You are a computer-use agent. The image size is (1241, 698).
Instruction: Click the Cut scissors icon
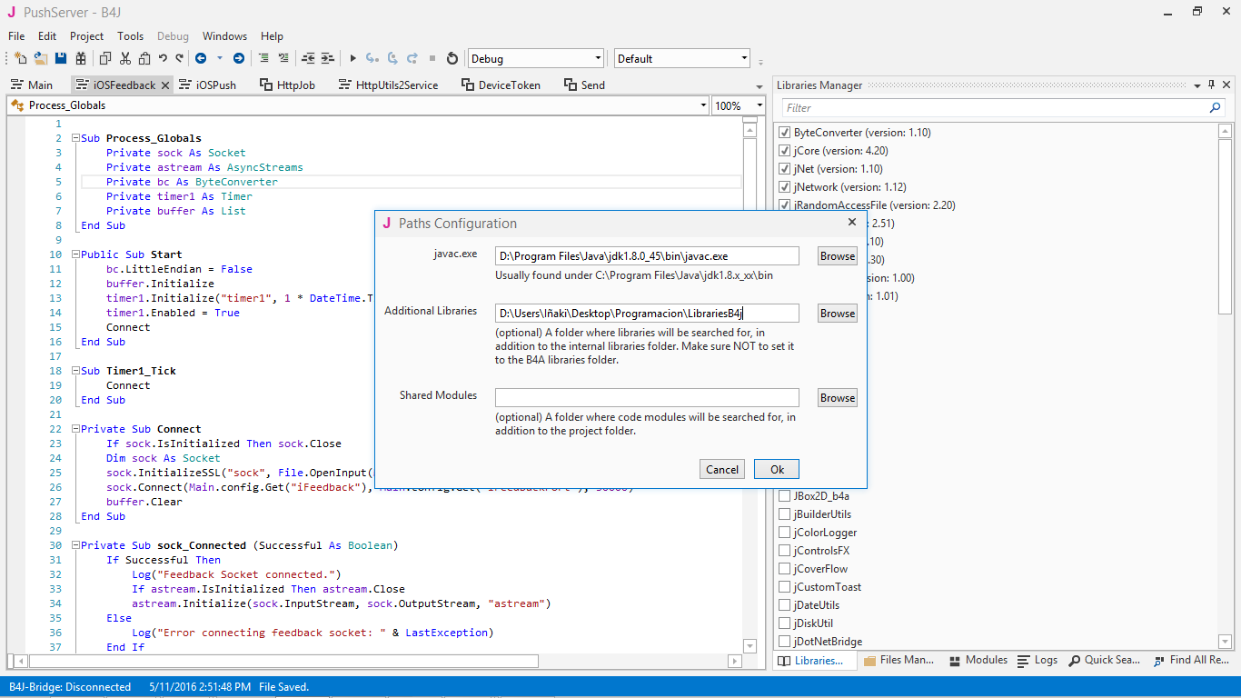(x=124, y=58)
